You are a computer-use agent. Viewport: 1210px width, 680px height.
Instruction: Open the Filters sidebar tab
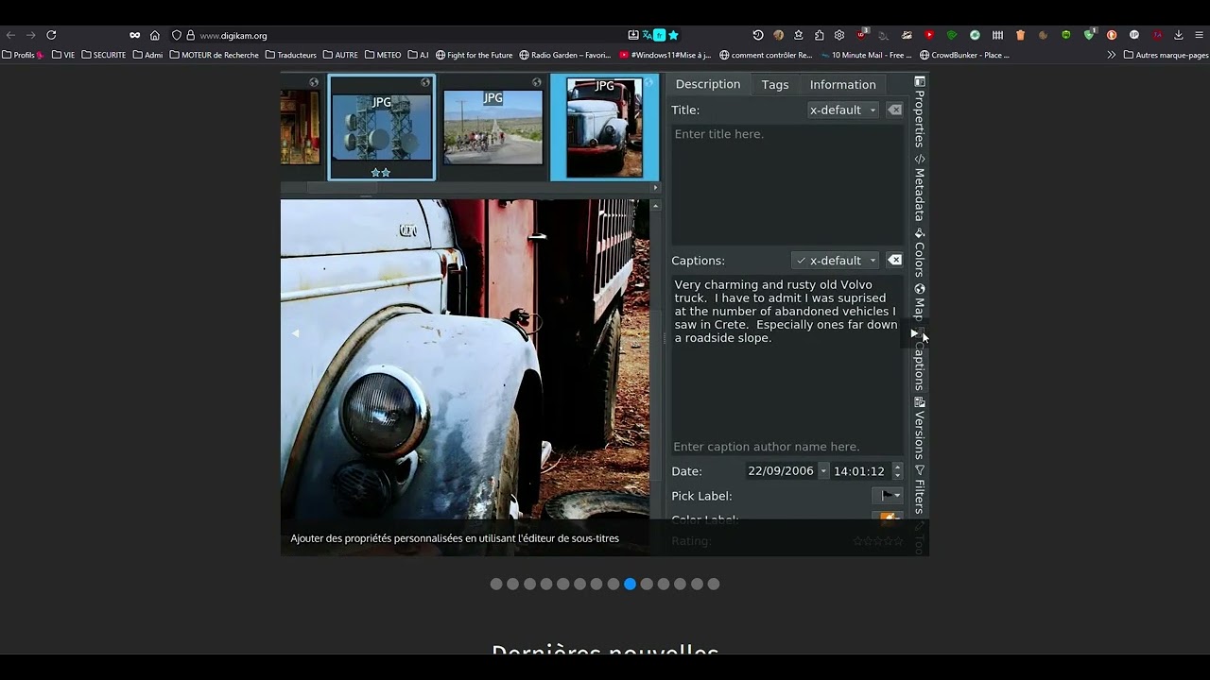[x=919, y=489]
